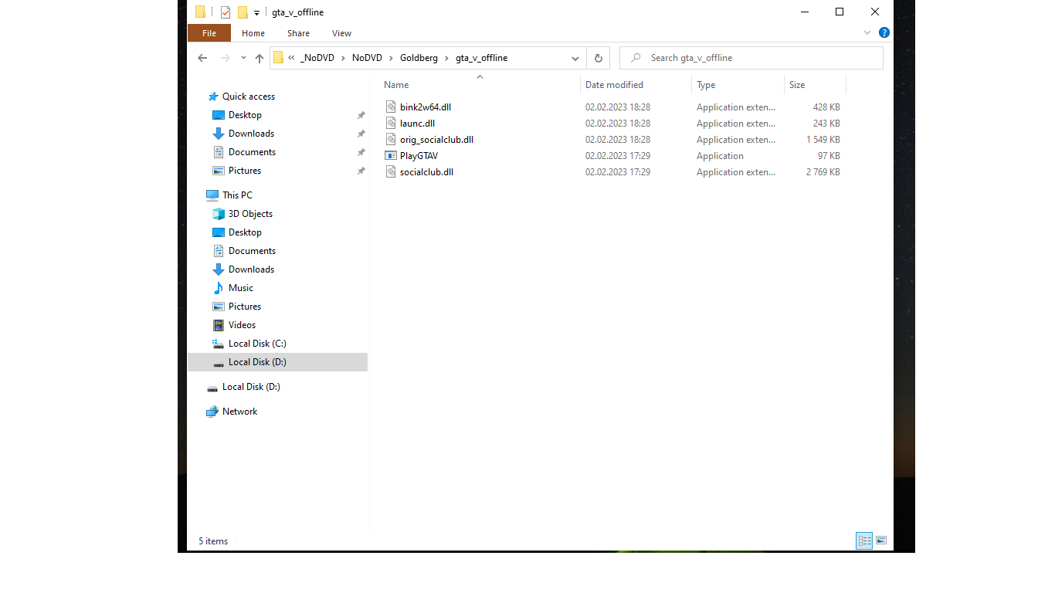Unpin Downloads from Quick access
Image resolution: width=1055 pixels, height=593 pixels.
[361, 134]
